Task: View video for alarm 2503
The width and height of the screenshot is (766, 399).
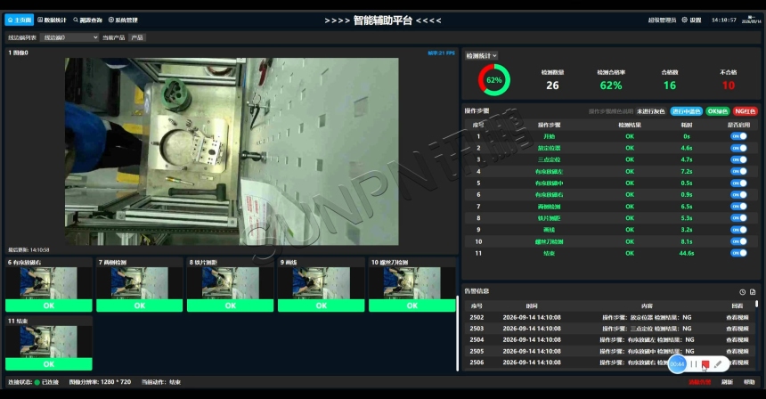Action: [x=737, y=329]
